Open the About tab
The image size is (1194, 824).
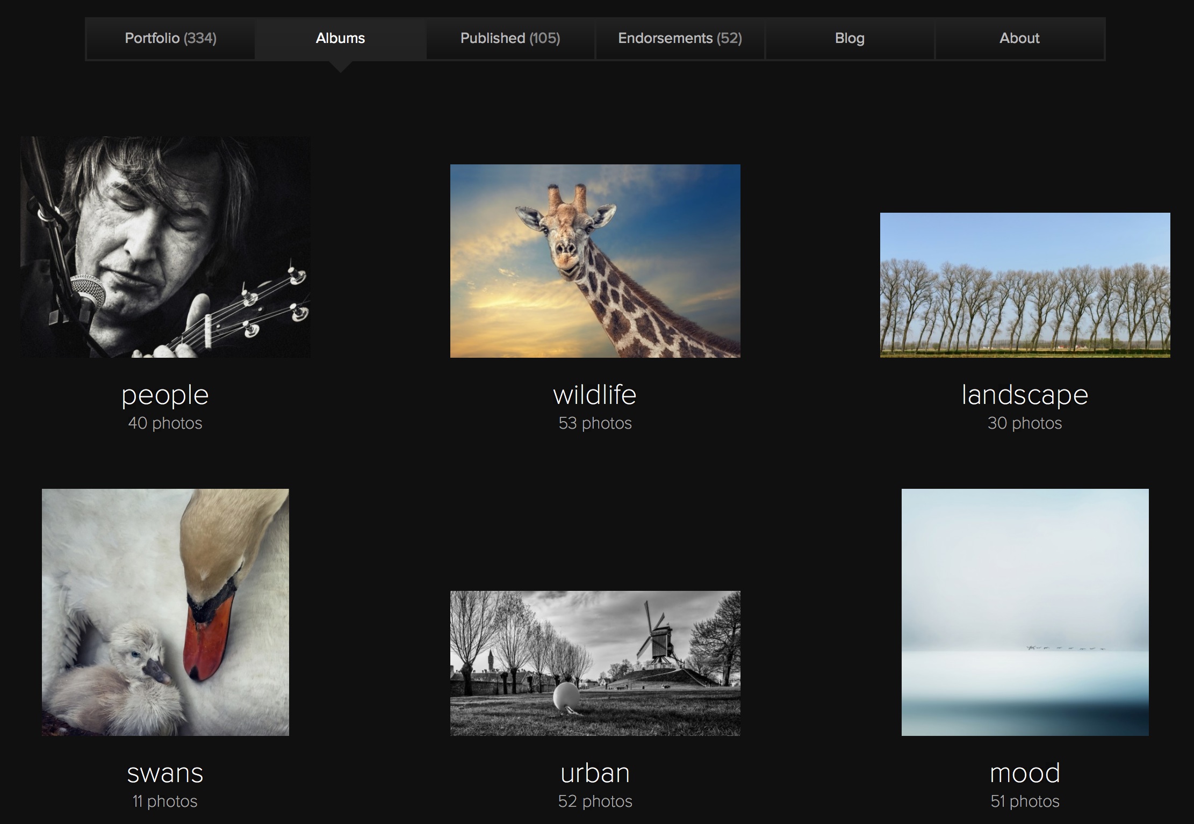(x=1019, y=38)
